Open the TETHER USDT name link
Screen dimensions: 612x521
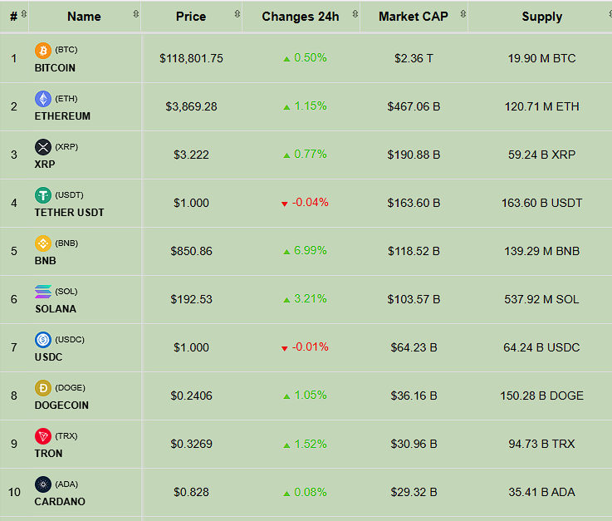(x=69, y=213)
